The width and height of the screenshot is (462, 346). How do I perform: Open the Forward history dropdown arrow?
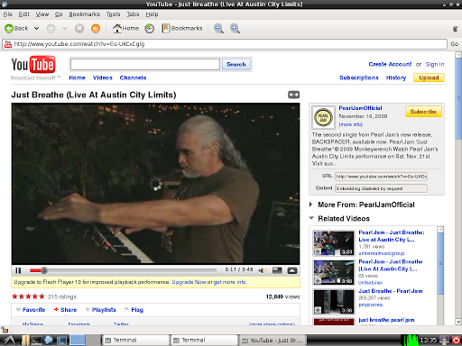(x=65, y=29)
